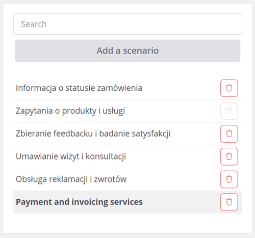255x238 pixels.
Task: Select the highlighted Payment and invoicing services row
Action: [127, 202]
